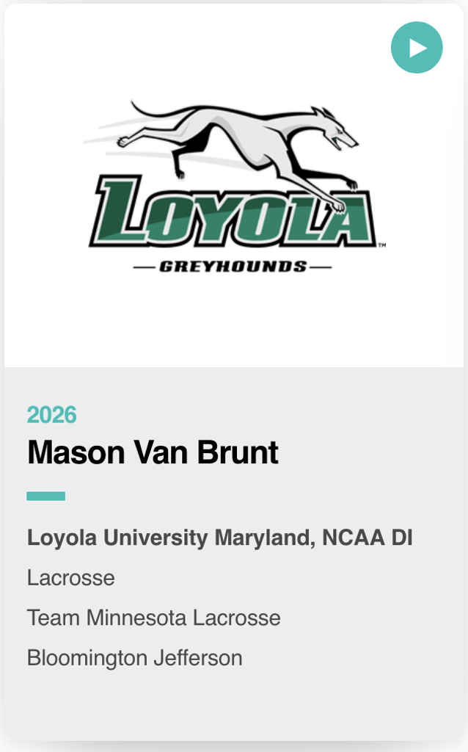Click the trademark symbol beside LOYOLA
Image resolution: width=468 pixels, height=752 pixels.
[382, 246]
